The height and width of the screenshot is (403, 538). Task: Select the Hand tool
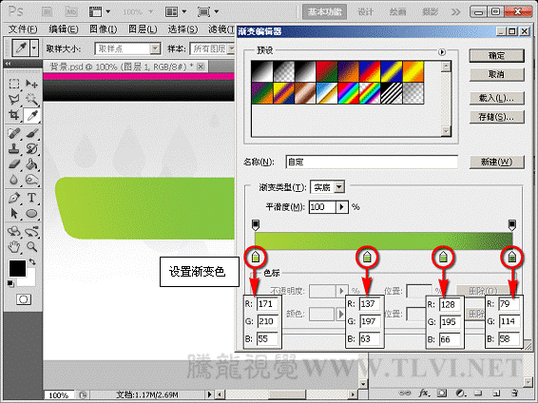(x=14, y=246)
